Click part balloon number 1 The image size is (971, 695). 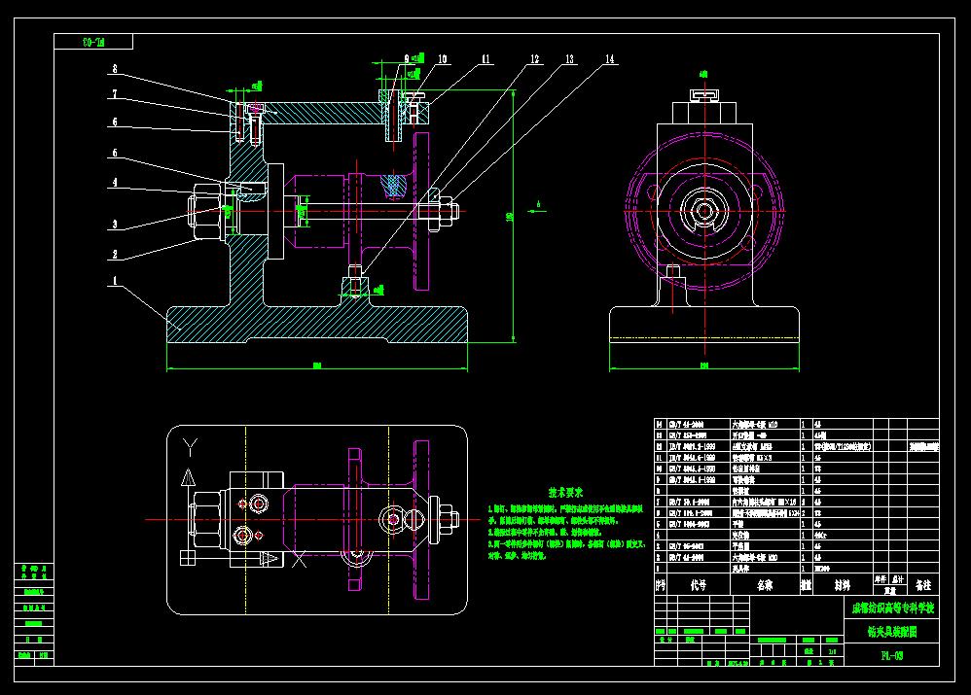115,281
